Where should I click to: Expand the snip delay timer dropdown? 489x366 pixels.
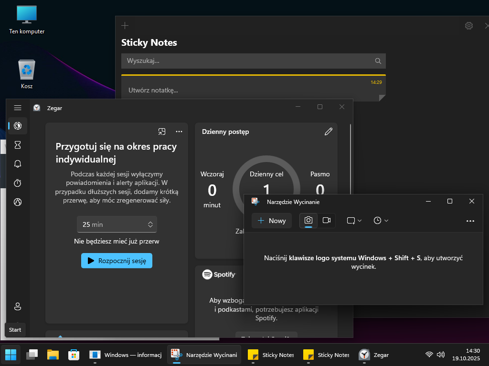click(x=381, y=221)
